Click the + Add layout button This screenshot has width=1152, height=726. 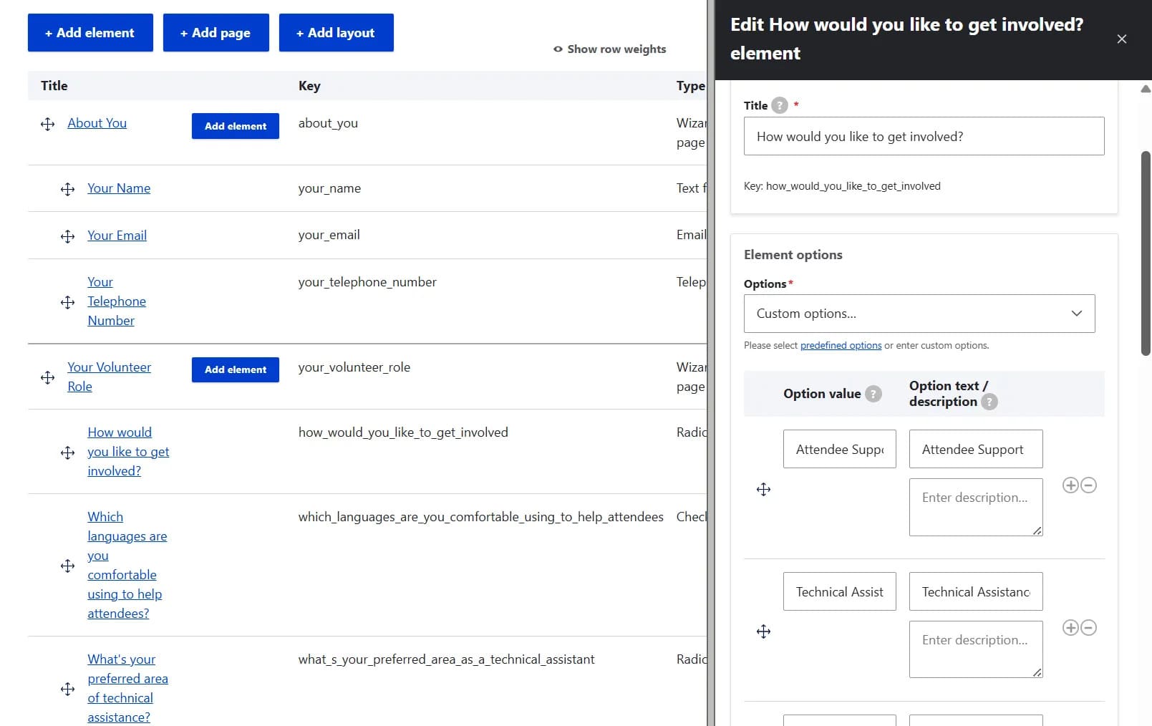337,33
